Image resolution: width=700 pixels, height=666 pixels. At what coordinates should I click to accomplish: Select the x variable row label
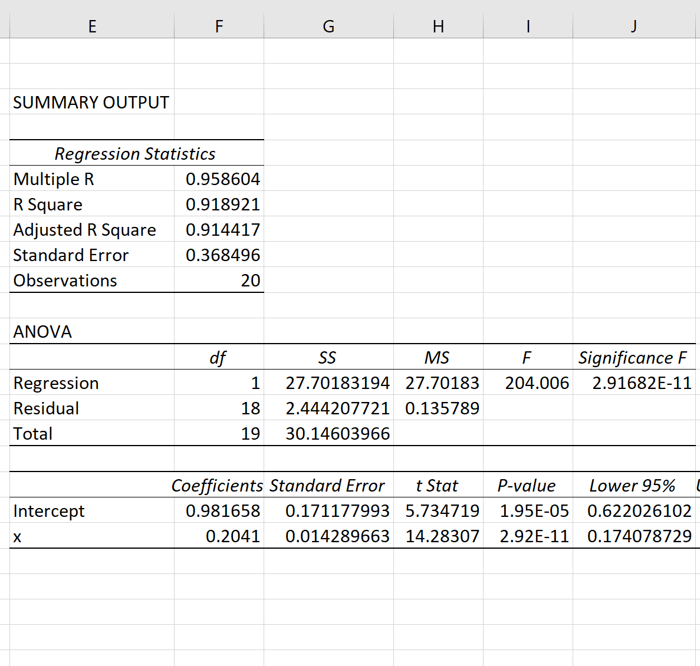[92, 536]
